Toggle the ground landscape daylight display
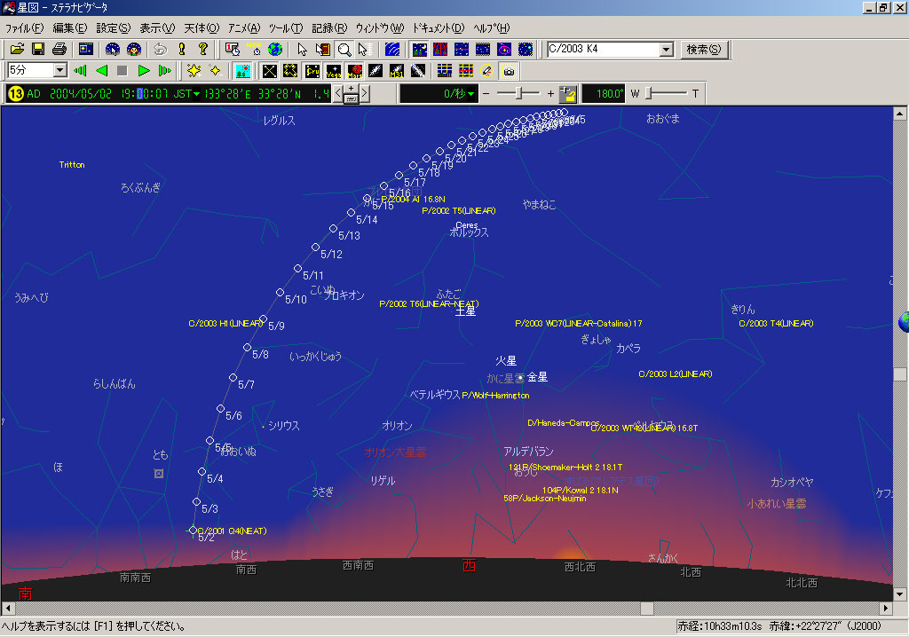Viewport: 909px width, 637px height. pos(243,71)
